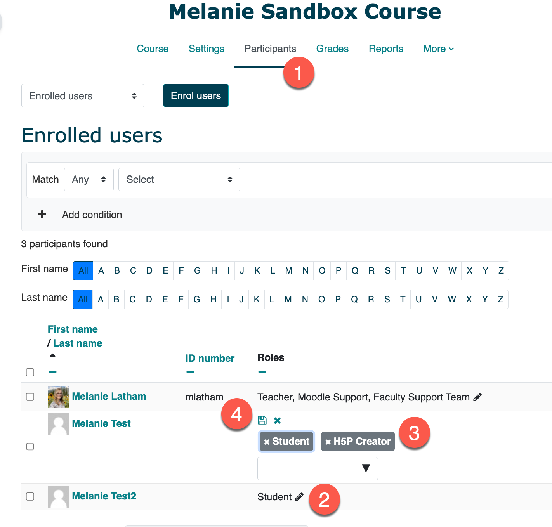Screen dimensions: 552x527
Task: Check the box for Melanie Test2
Action: [30, 496]
